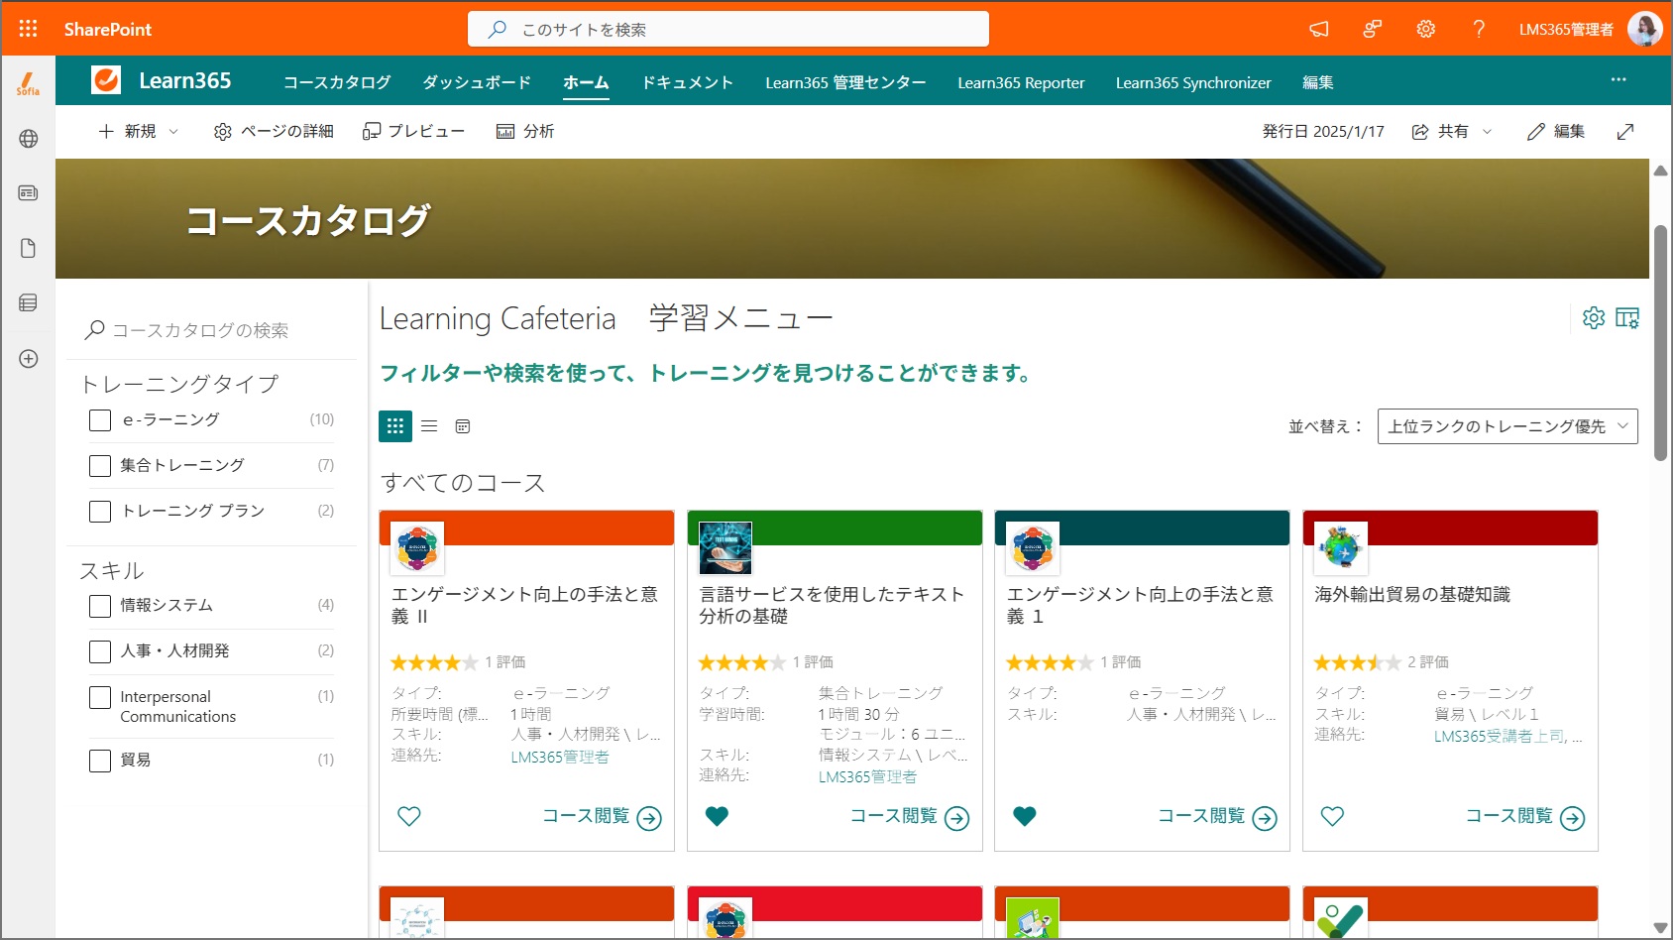Check the Interpersonal Communications filter

pos(100,697)
